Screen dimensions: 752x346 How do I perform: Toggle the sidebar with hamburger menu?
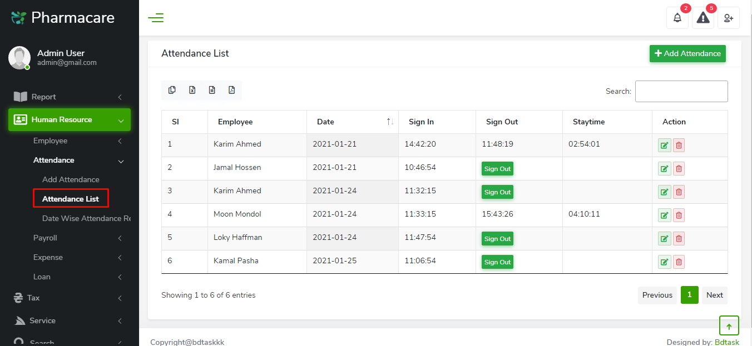[x=156, y=18]
